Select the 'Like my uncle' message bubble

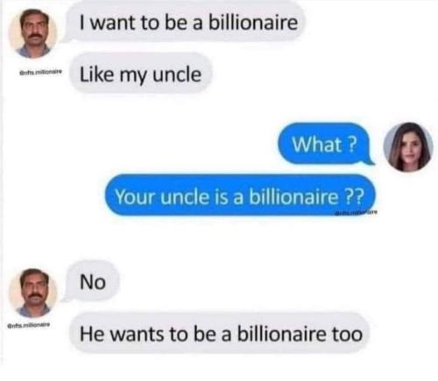[x=141, y=74]
